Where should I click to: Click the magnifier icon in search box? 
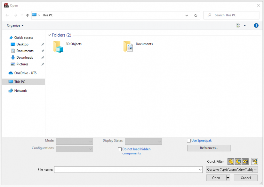click(x=209, y=15)
